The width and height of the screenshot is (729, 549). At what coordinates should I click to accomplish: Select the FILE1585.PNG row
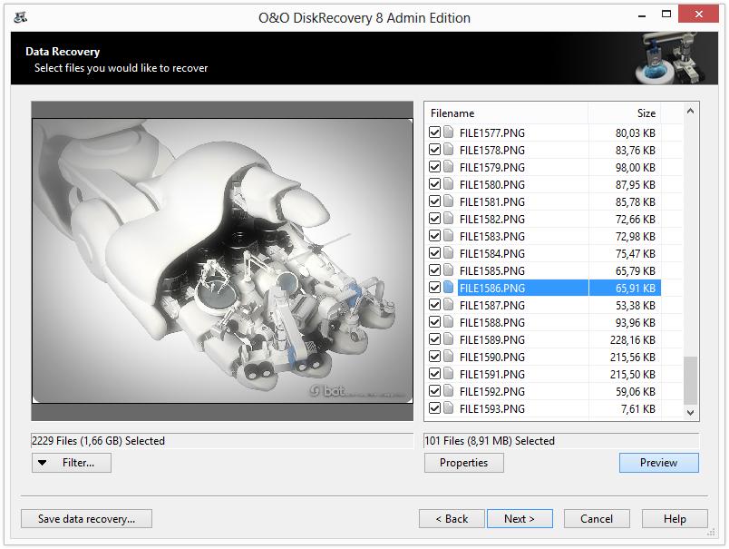542,270
